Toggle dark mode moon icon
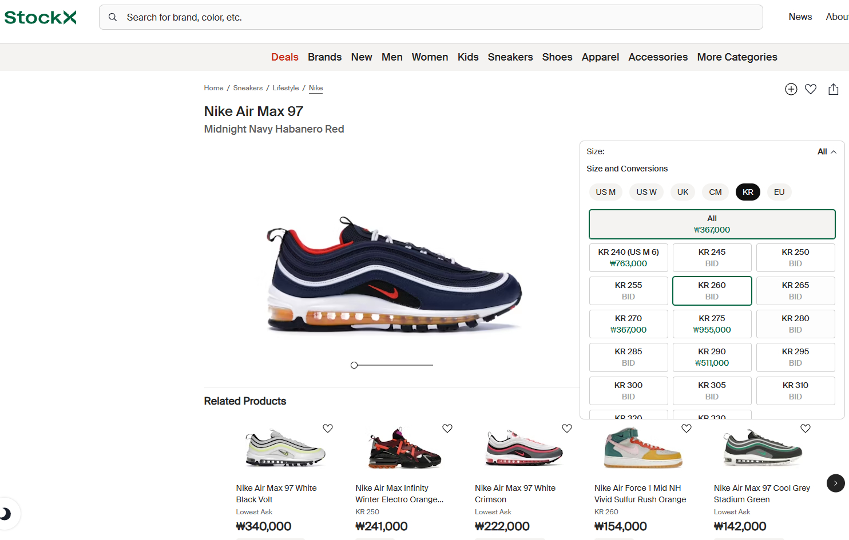 pos(6,514)
